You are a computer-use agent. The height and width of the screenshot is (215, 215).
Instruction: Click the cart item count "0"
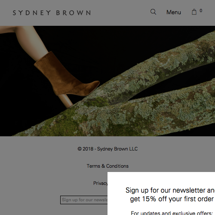[x=201, y=11]
